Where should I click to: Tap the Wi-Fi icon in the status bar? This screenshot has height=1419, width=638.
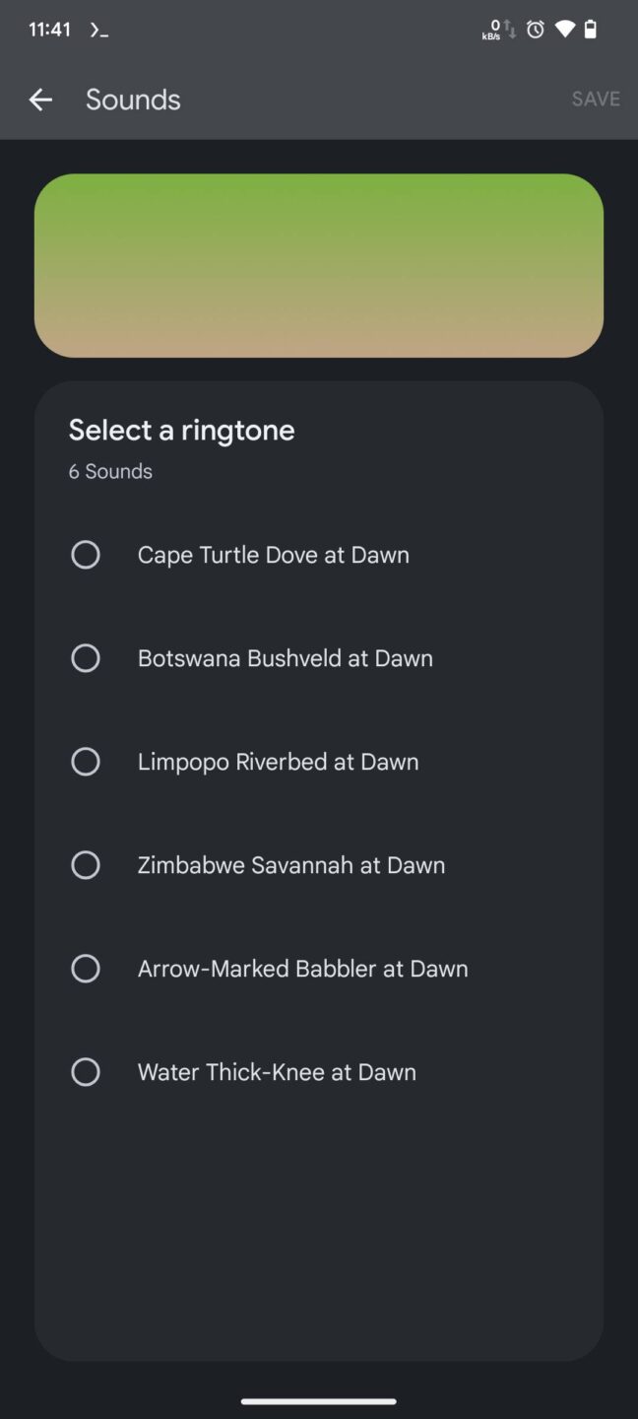(x=563, y=30)
